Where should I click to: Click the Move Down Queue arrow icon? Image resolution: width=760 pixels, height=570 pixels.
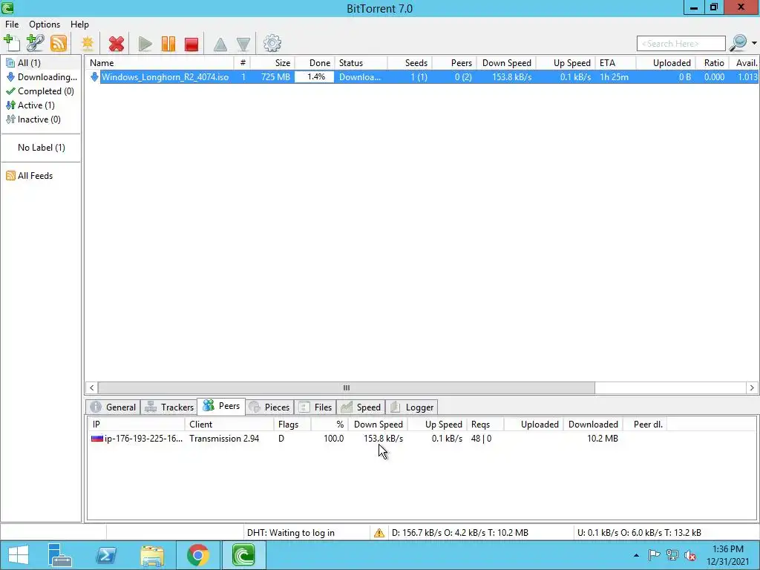click(x=243, y=44)
